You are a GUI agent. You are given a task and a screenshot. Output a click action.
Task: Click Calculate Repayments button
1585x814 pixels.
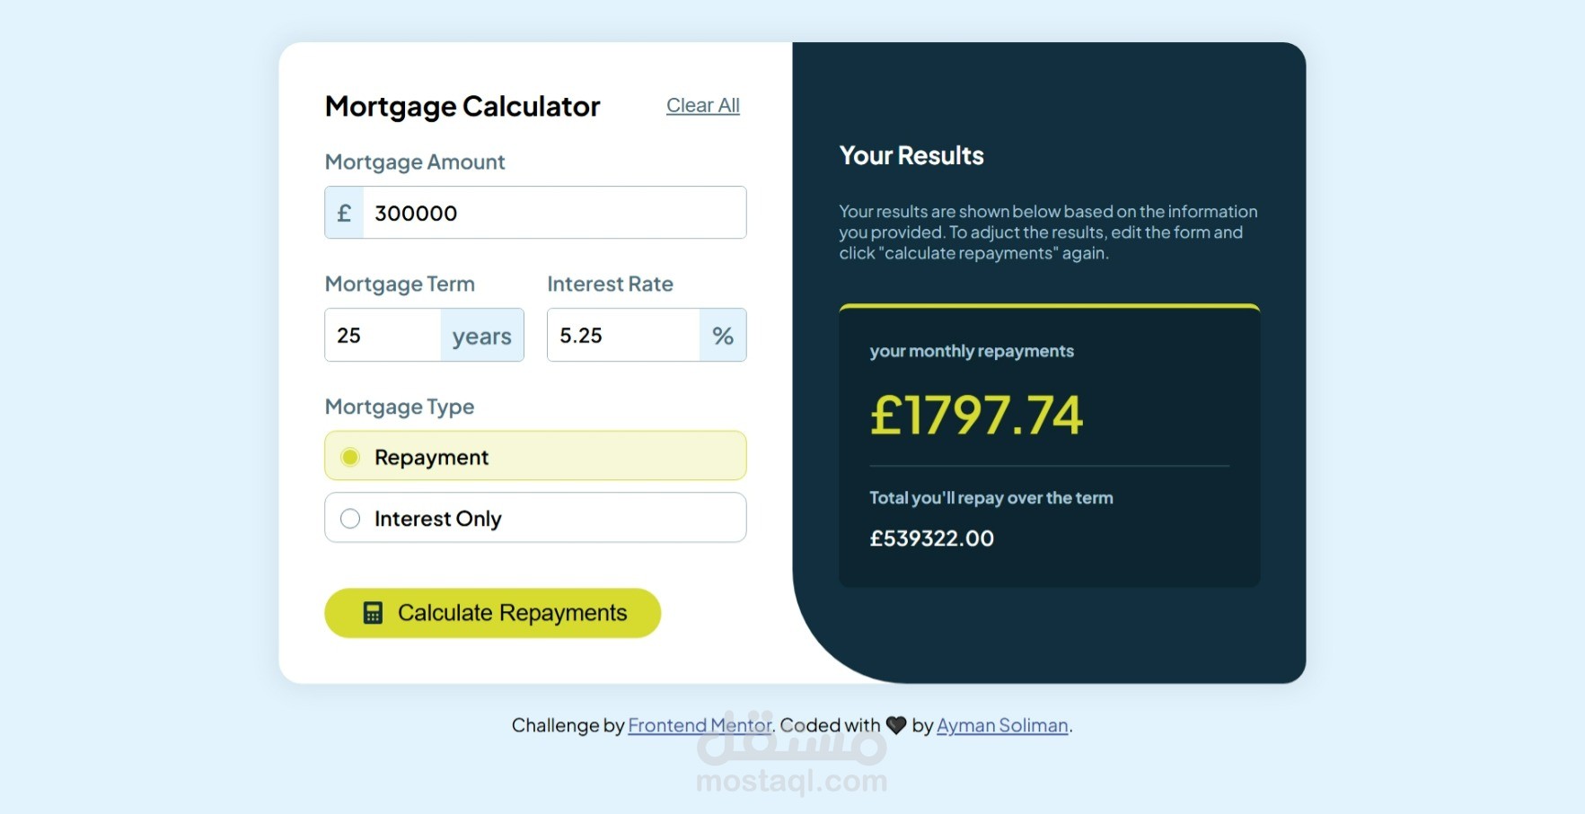coord(492,613)
